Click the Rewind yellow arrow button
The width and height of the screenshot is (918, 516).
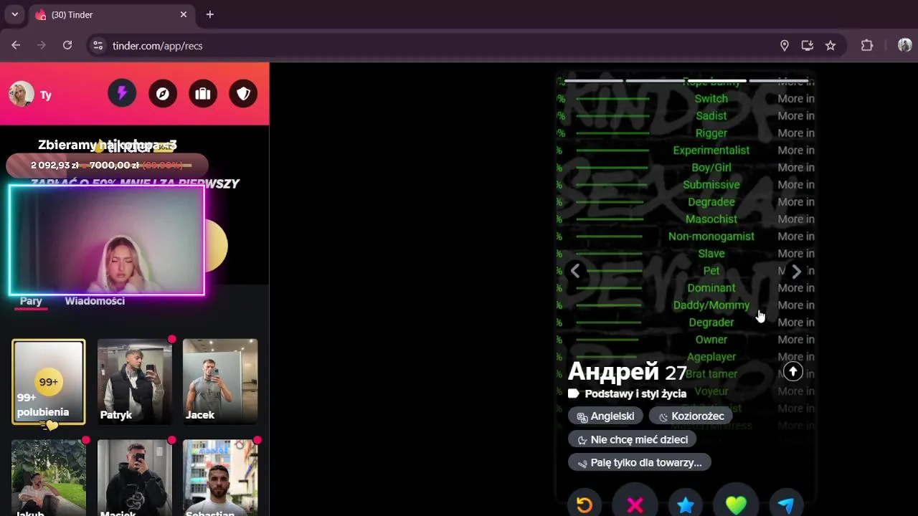(584, 505)
